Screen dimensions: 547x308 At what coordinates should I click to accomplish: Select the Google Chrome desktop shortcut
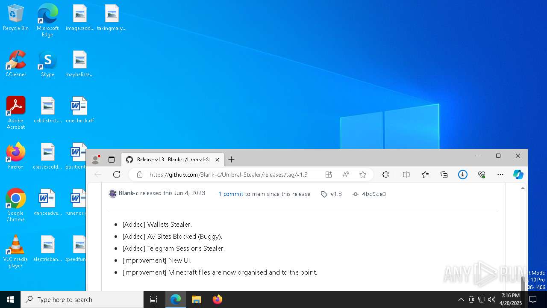click(x=16, y=205)
